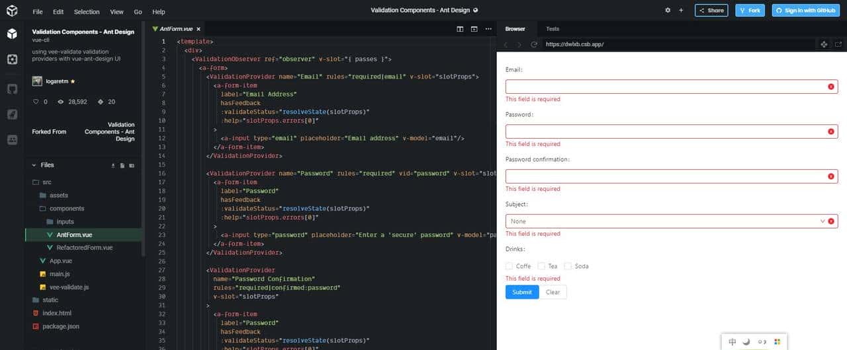This screenshot has height=350, width=847.
Task: Open the GitHub sidebar panel
Action: [12, 89]
